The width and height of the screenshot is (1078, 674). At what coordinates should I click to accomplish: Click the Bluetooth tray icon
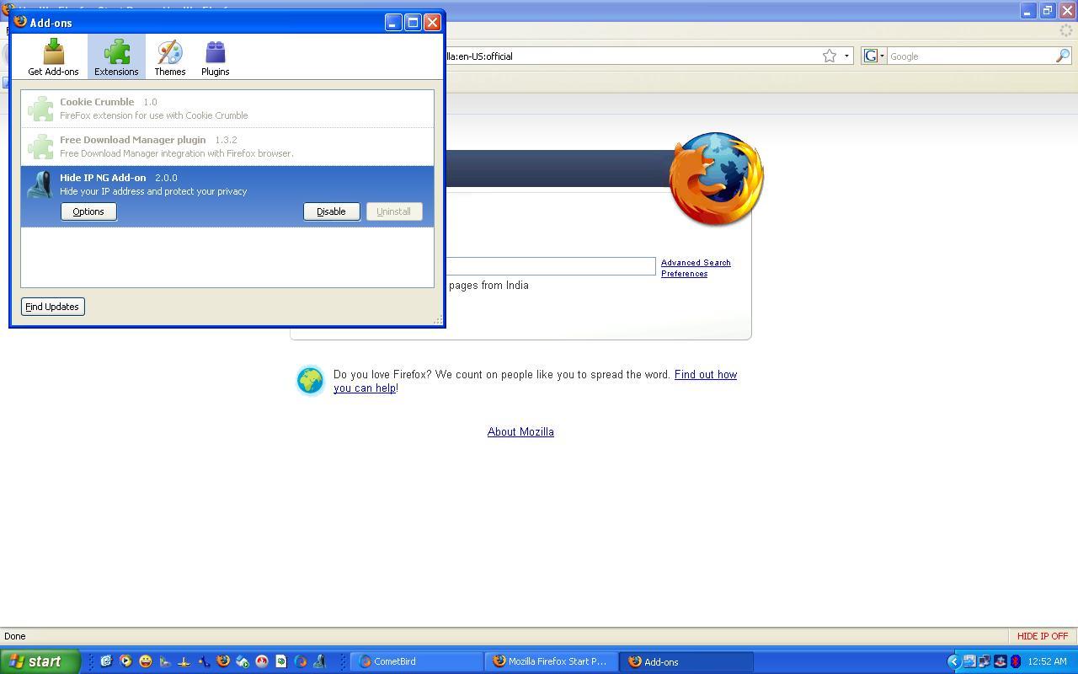(x=1016, y=661)
